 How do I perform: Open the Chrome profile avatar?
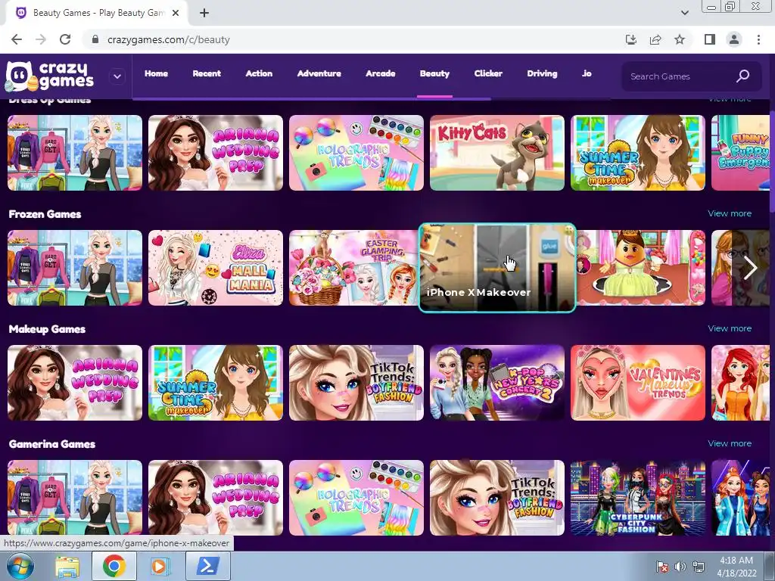734,39
